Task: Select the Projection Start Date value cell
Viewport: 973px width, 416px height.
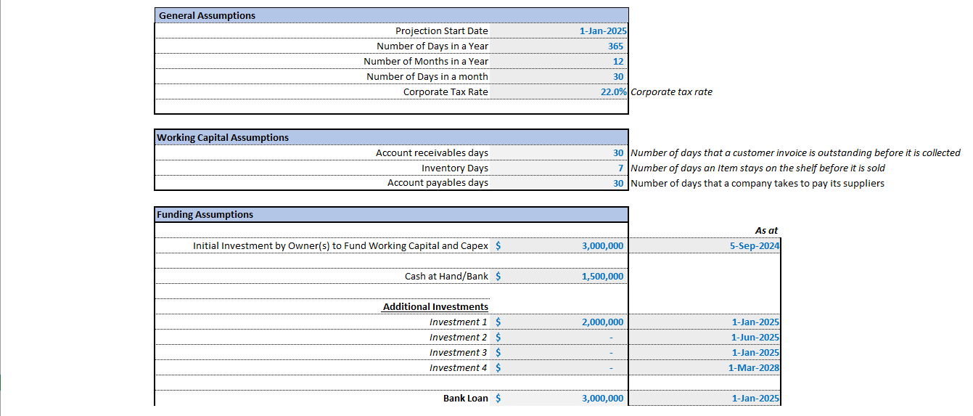Action: (603, 30)
